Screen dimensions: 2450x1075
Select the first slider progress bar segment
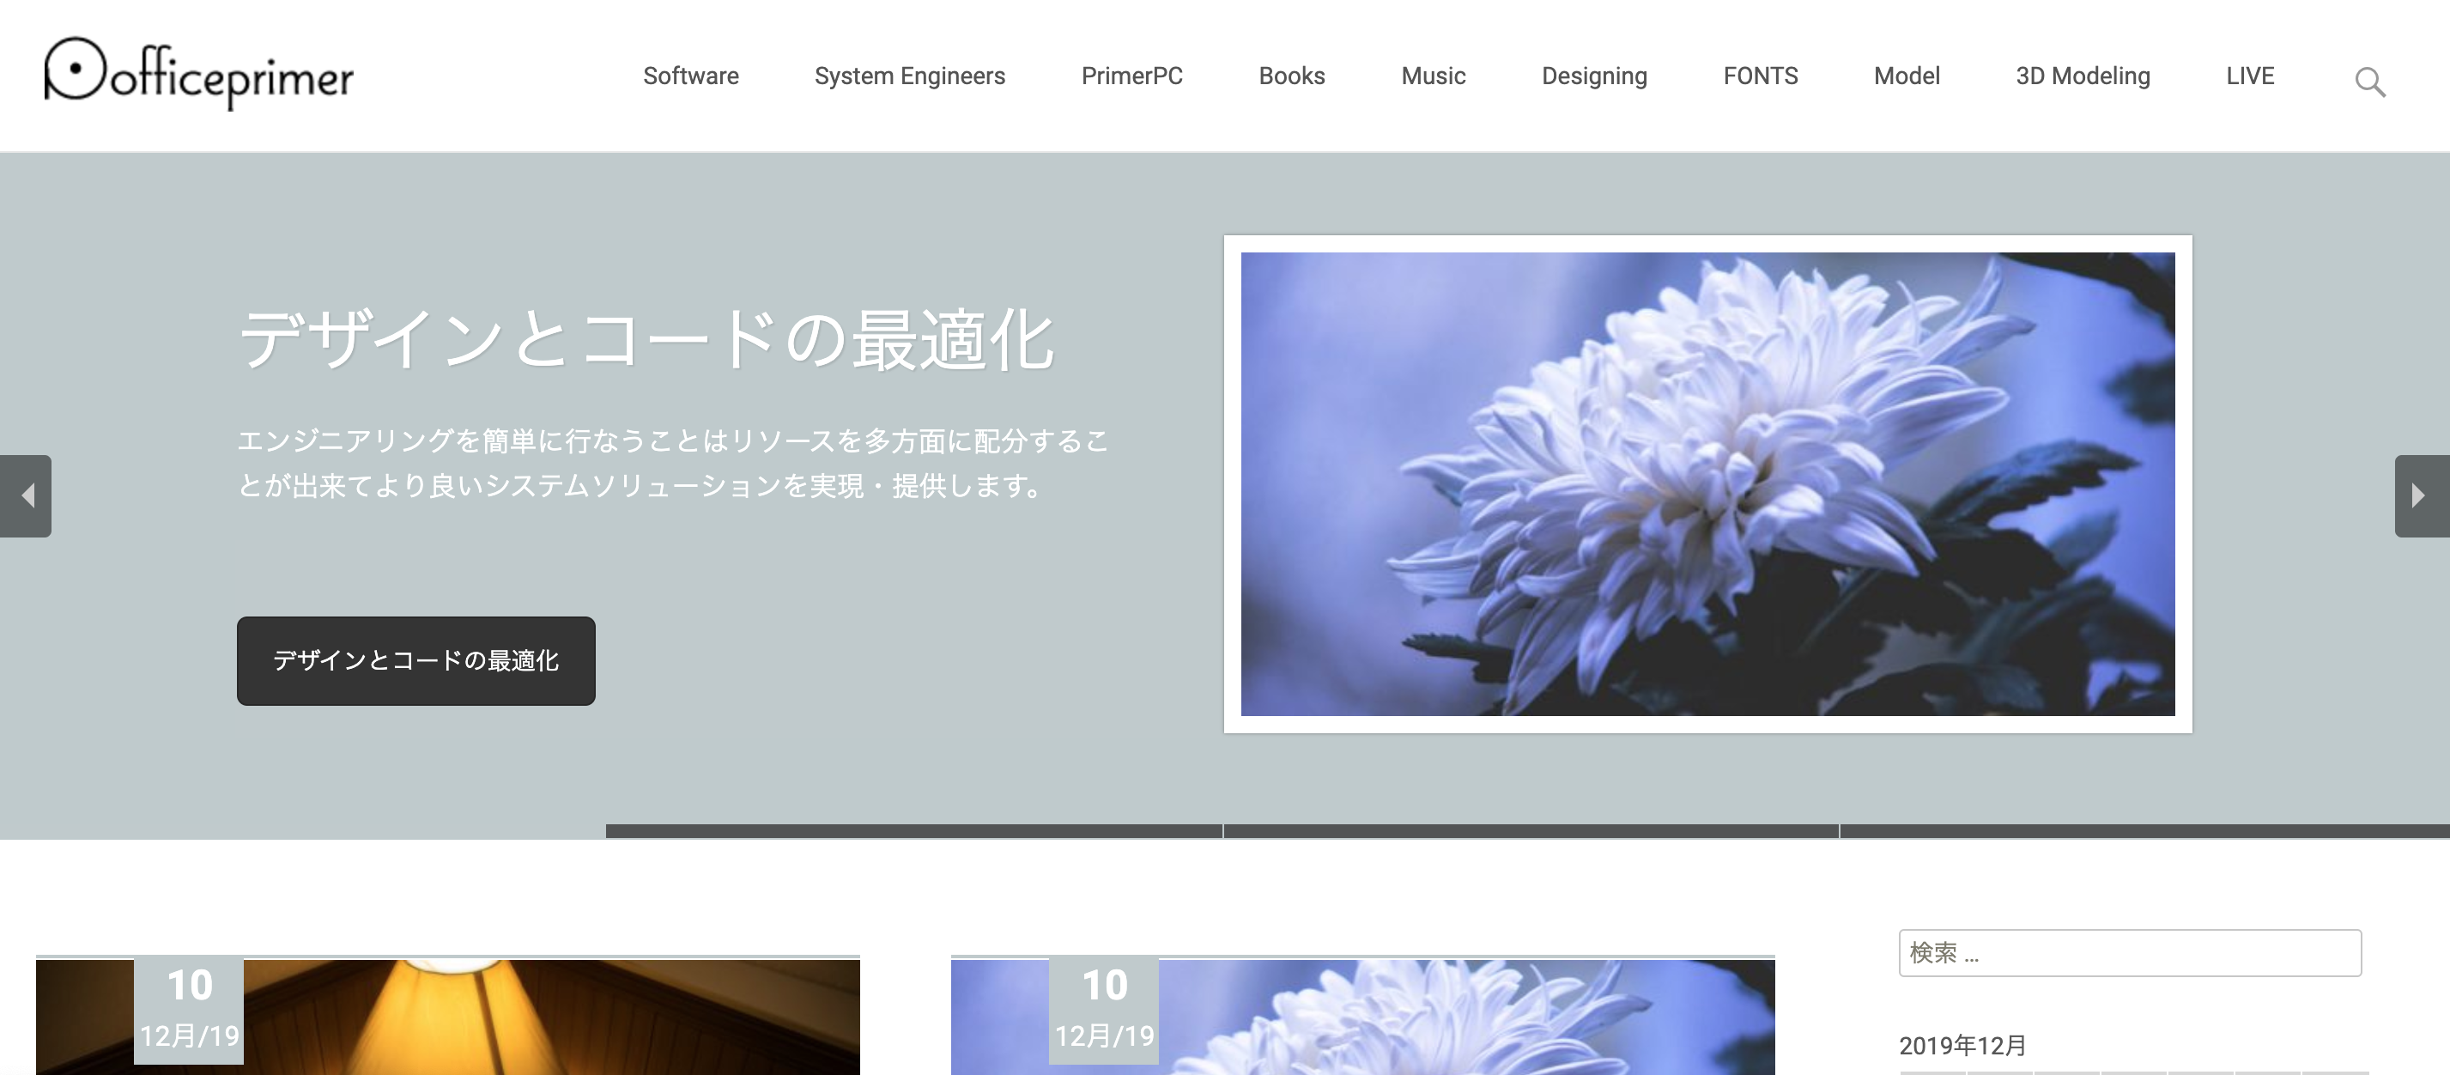point(913,830)
